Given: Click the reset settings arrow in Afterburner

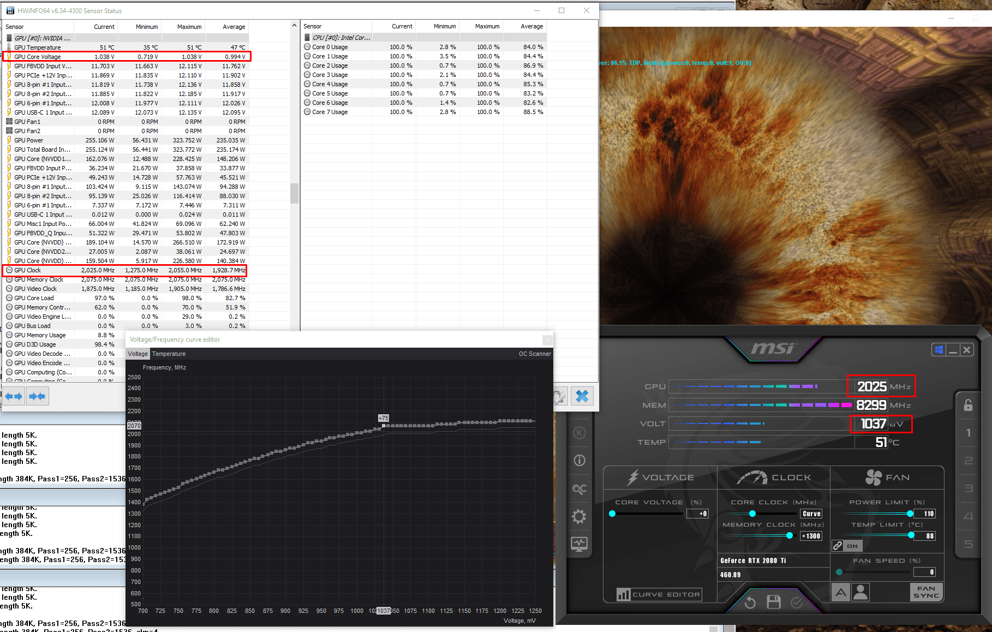Looking at the screenshot, I should (x=750, y=603).
